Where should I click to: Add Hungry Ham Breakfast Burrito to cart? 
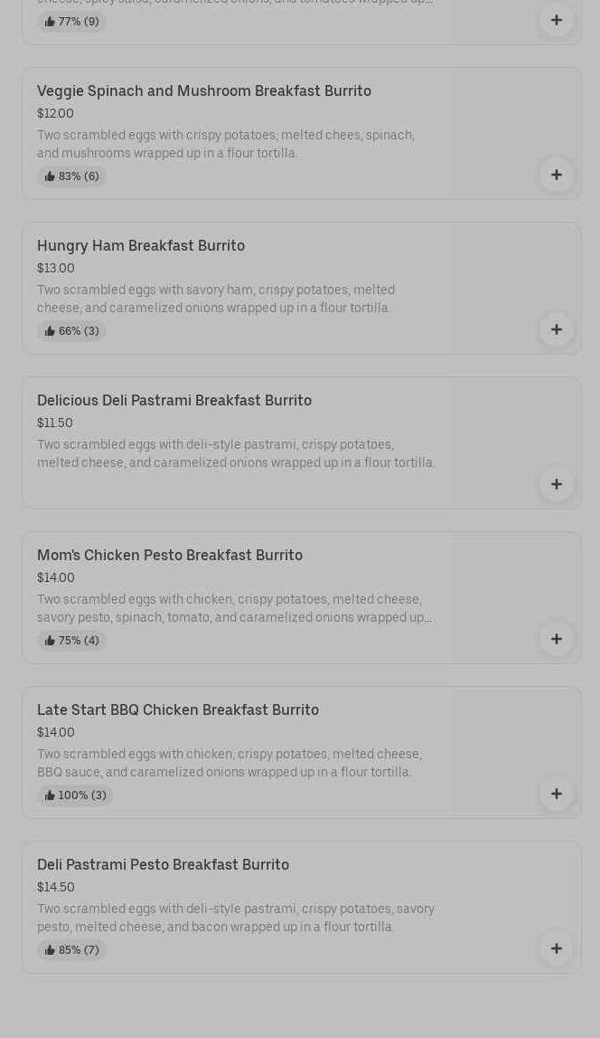(x=556, y=329)
